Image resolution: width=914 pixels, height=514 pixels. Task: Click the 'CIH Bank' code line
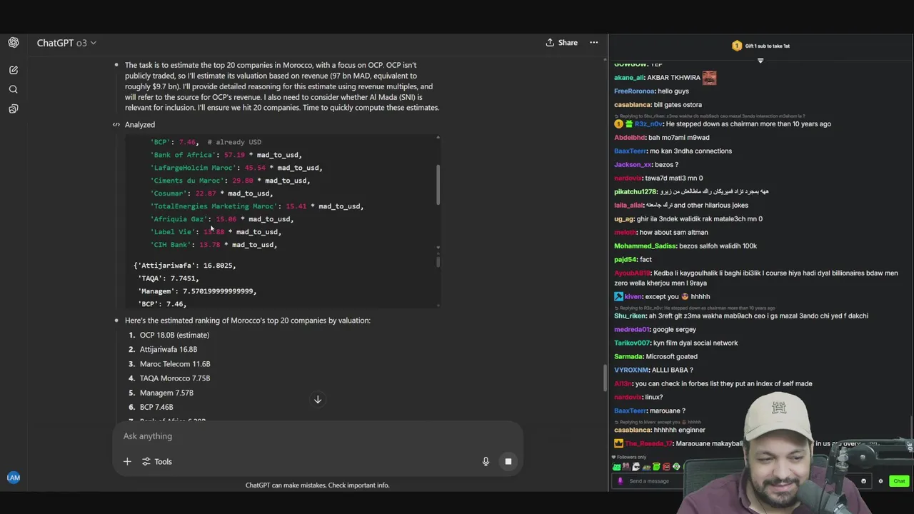tap(214, 245)
